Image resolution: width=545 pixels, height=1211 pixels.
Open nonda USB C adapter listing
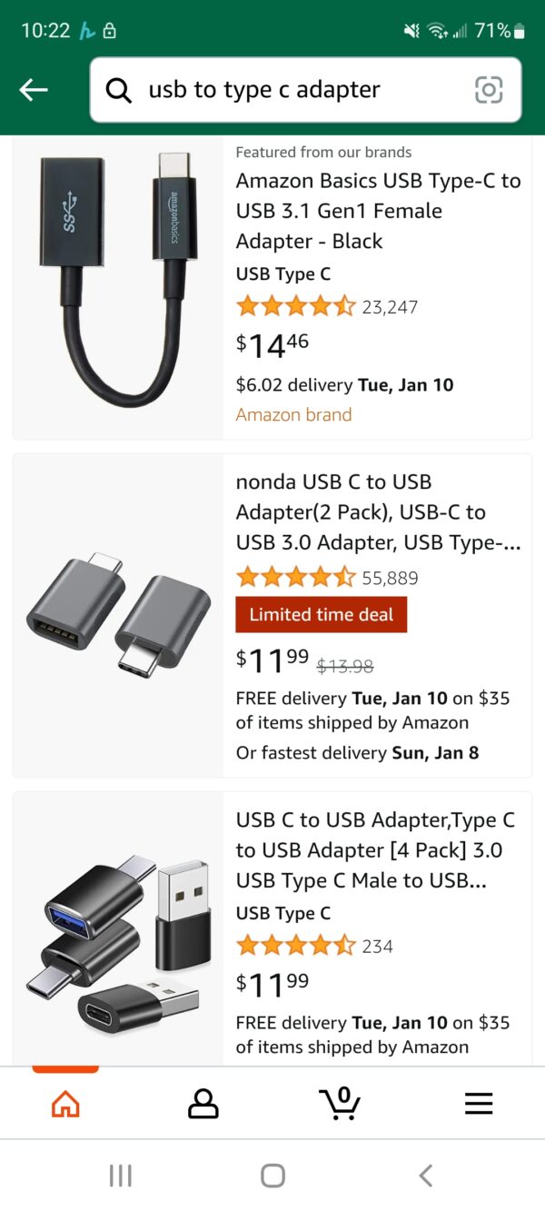(x=378, y=511)
